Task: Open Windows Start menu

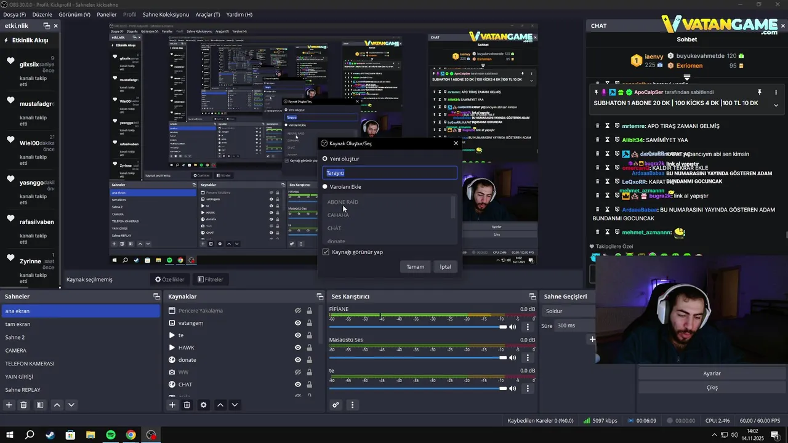Action: coord(9,435)
